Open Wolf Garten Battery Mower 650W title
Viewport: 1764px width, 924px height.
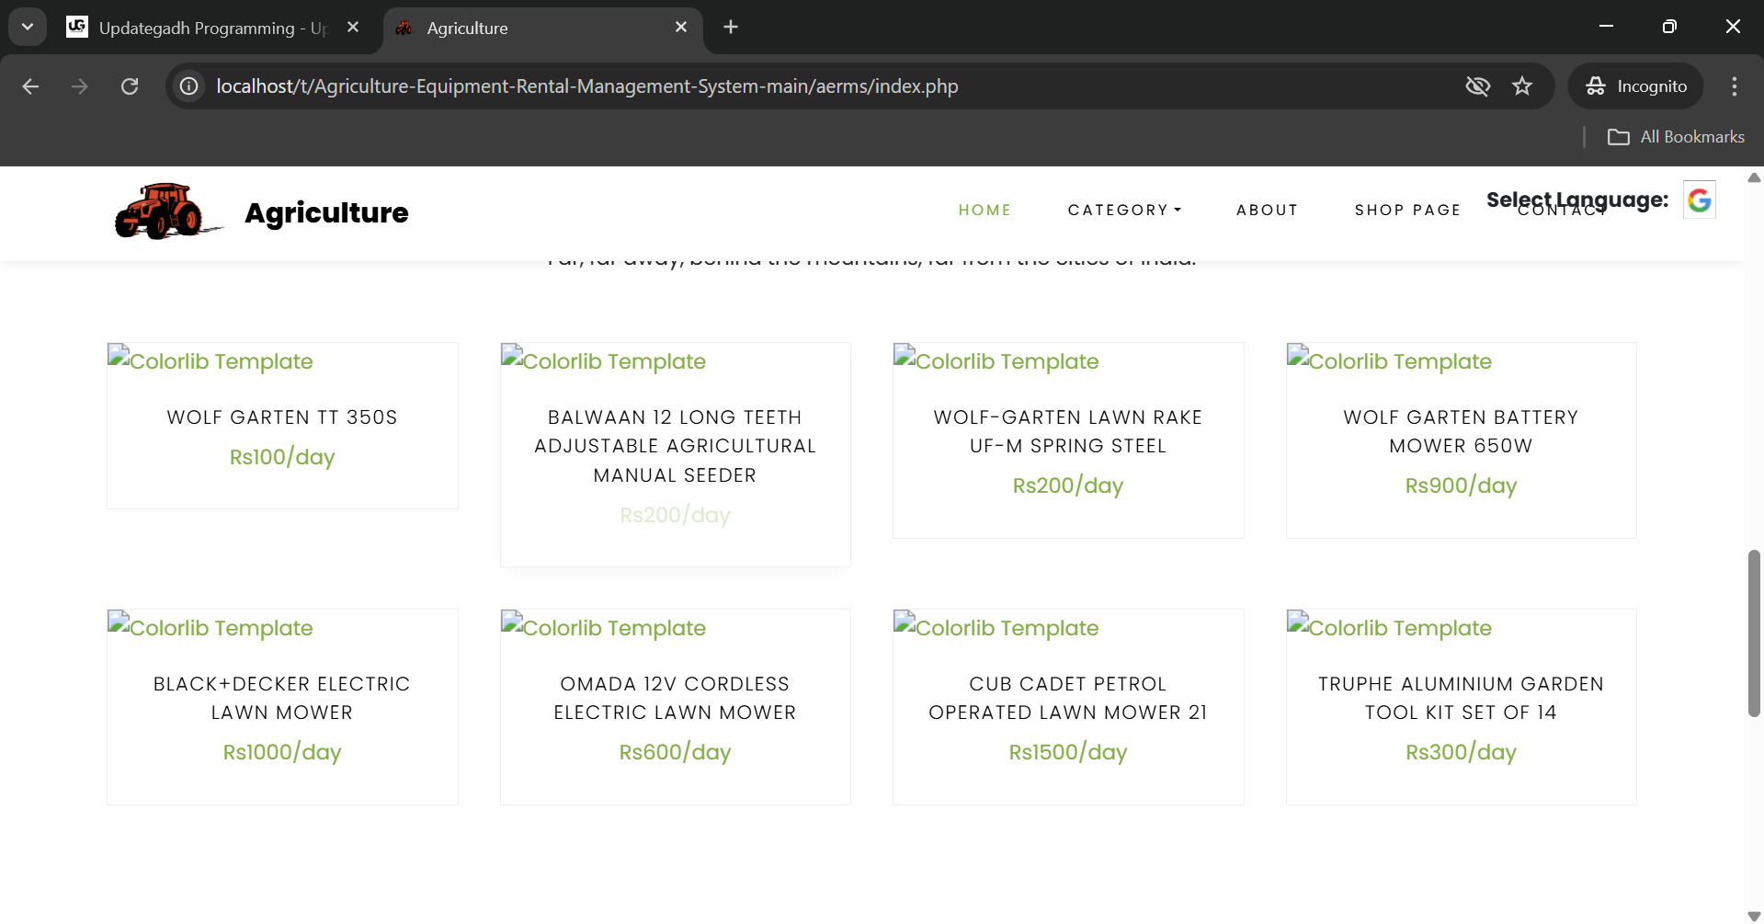[1461, 431]
